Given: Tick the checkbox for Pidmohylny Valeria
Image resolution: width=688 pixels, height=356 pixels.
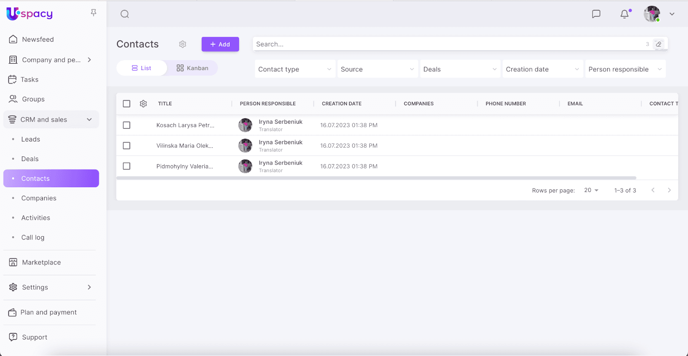Looking at the screenshot, I should [x=126, y=166].
